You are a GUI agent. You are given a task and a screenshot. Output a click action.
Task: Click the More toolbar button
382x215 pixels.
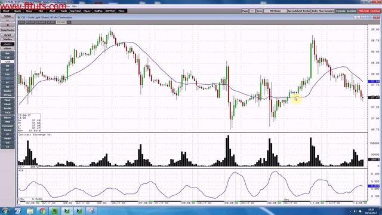(121, 11)
